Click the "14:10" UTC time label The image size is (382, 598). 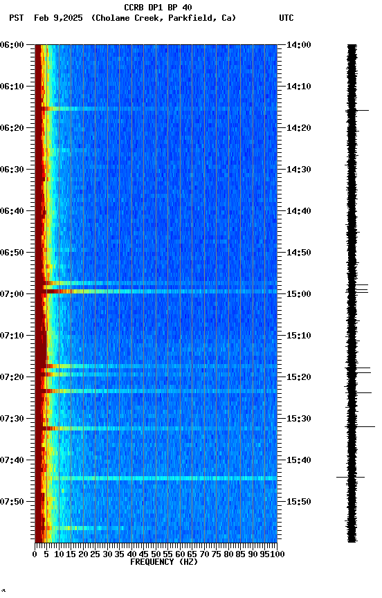[x=299, y=87]
